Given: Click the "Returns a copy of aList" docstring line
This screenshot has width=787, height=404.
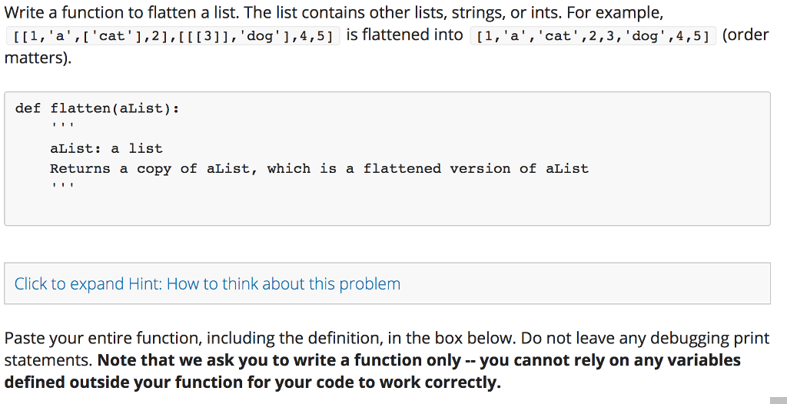Looking at the screenshot, I should 319,168.
